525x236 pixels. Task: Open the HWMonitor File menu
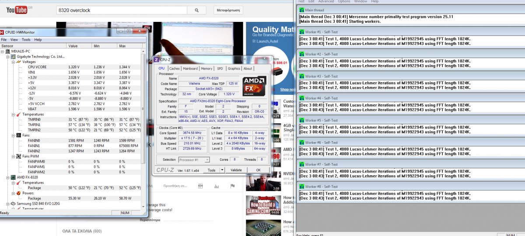(4, 40)
